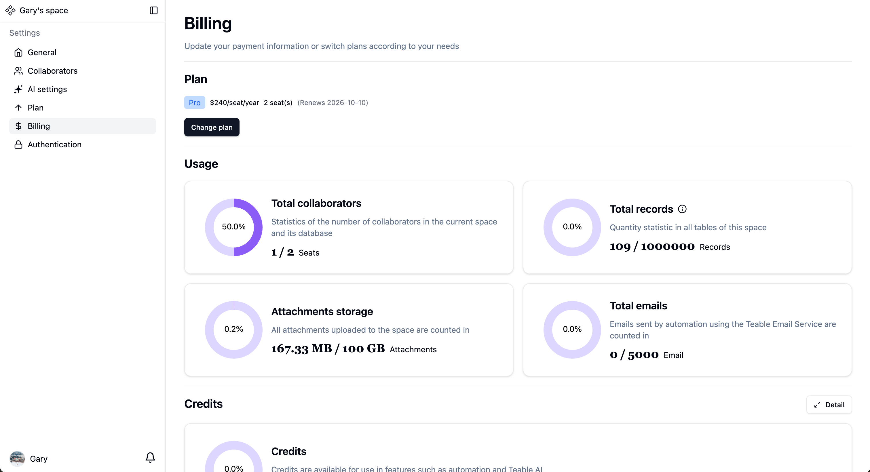The height and width of the screenshot is (472, 870).
Task: Expand Credits with Detail button
Action: click(829, 404)
